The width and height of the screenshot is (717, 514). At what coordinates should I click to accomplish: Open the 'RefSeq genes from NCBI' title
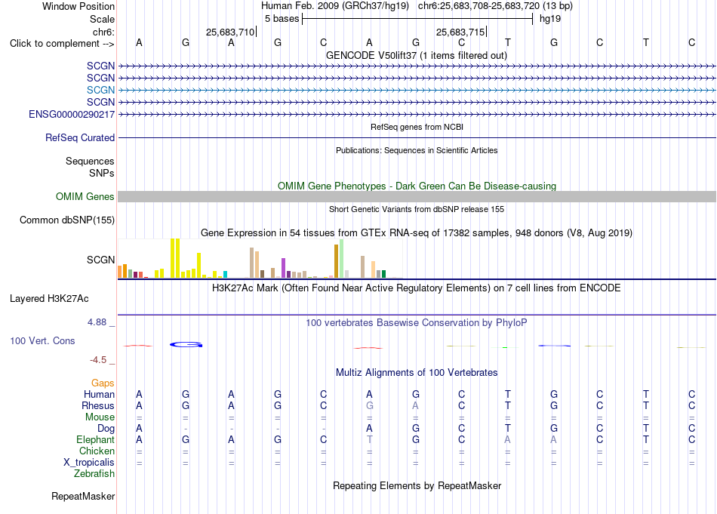coord(417,127)
